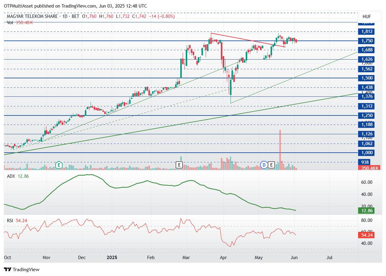Click the 350.48K value in the Vol legend

click(x=24, y=22)
